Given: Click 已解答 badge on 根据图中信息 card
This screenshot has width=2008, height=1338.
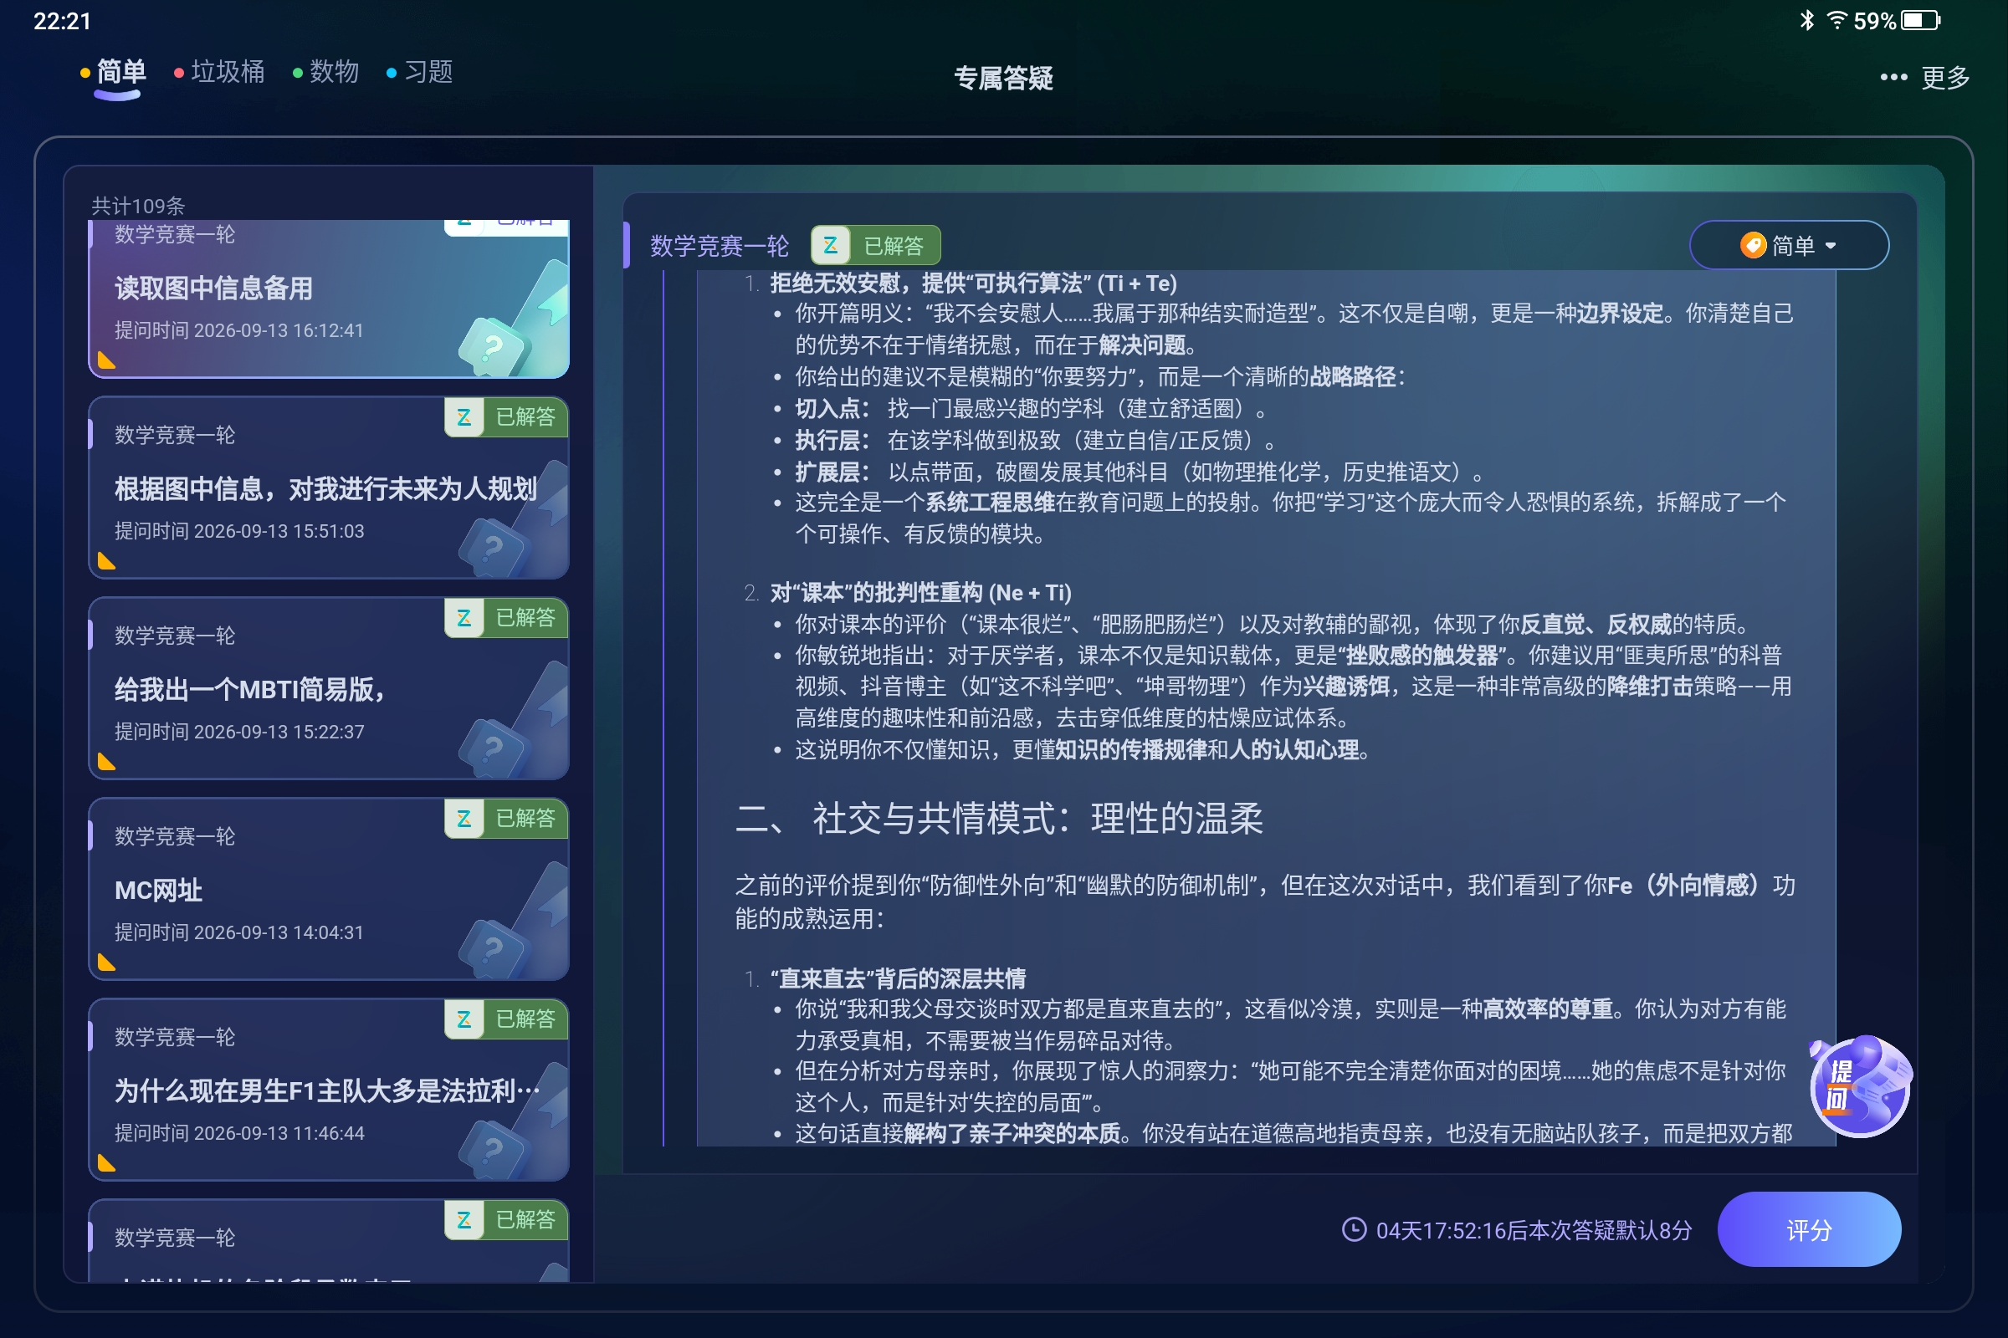Looking at the screenshot, I should (x=506, y=416).
